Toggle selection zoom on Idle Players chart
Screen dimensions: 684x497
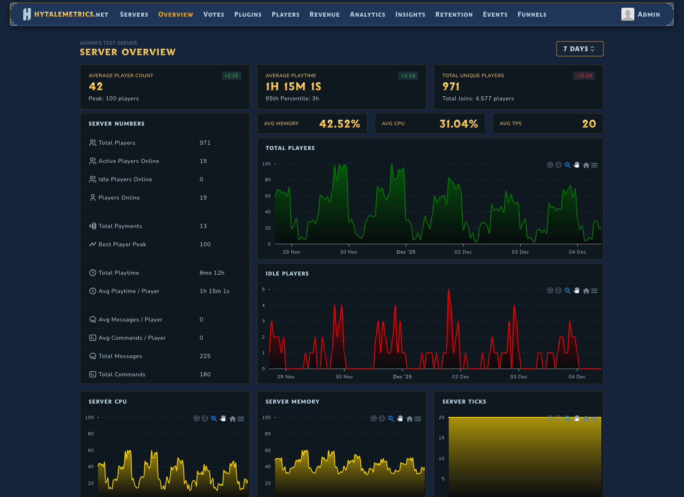click(x=568, y=291)
